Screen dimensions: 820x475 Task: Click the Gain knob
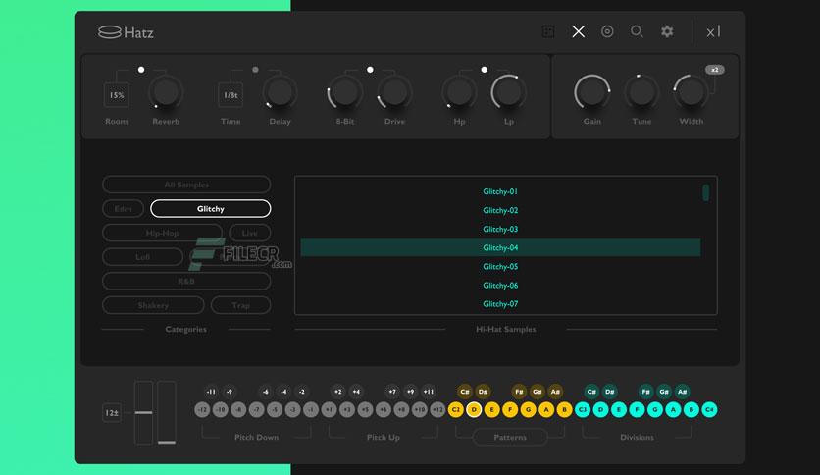click(592, 92)
